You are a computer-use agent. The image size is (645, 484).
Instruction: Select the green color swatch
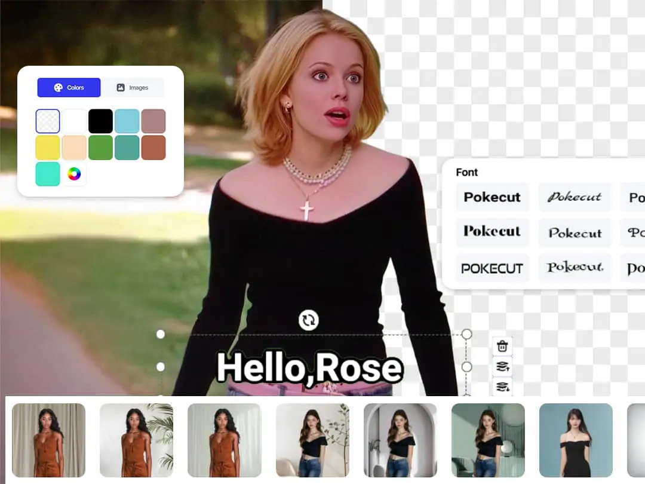[100, 148]
